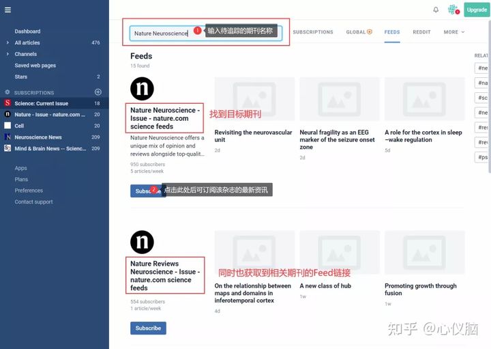This screenshot has height=349, width=491.
Task: Open Apps in sidebar
Action: 20,168
